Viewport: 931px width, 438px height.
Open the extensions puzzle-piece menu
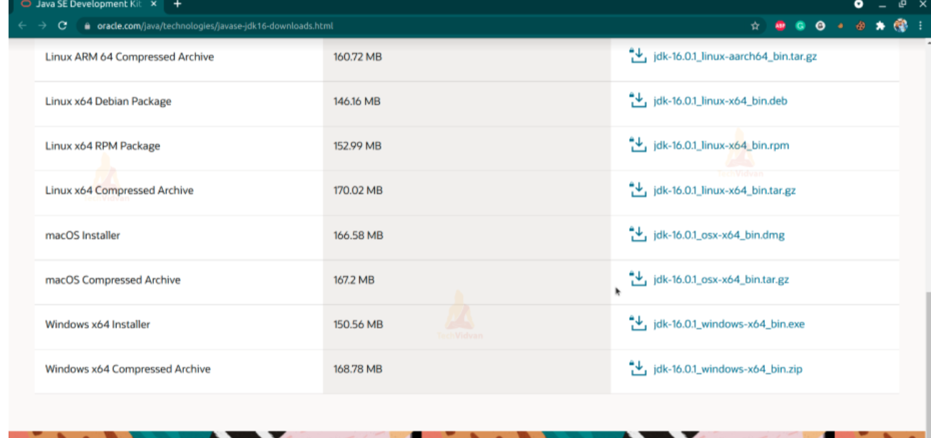tap(880, 26)
